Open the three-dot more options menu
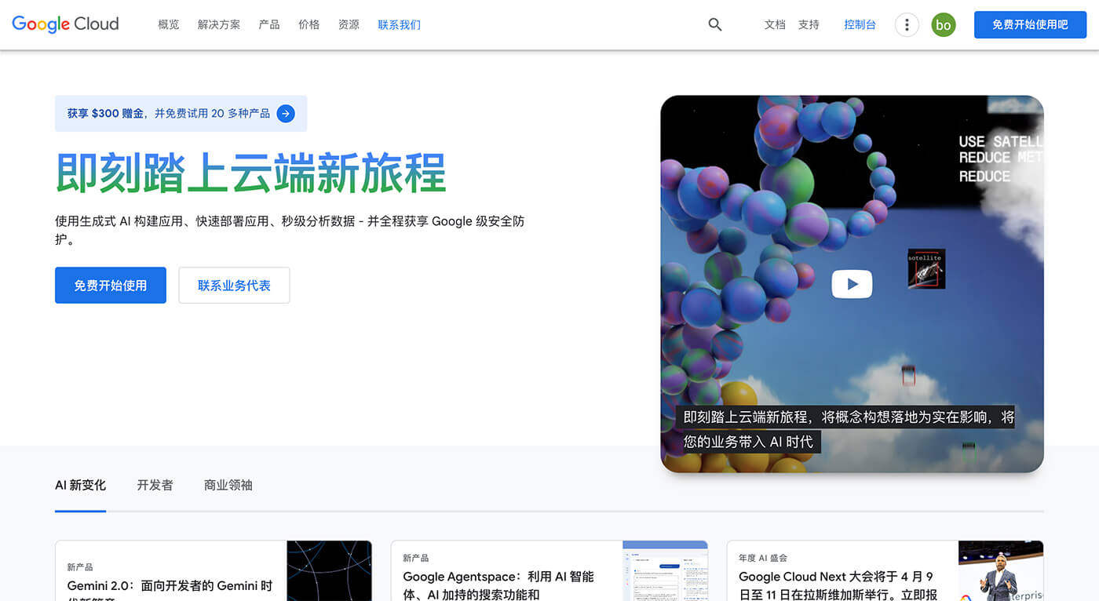 click(907, 25)
